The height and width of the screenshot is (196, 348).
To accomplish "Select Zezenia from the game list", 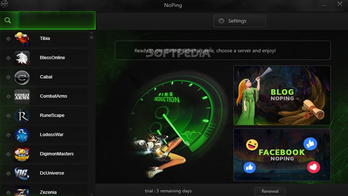I will point(45,190).
